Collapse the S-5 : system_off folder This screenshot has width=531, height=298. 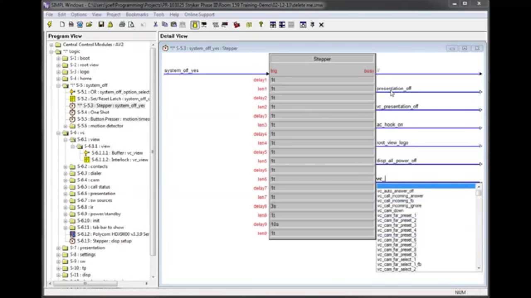58,85
